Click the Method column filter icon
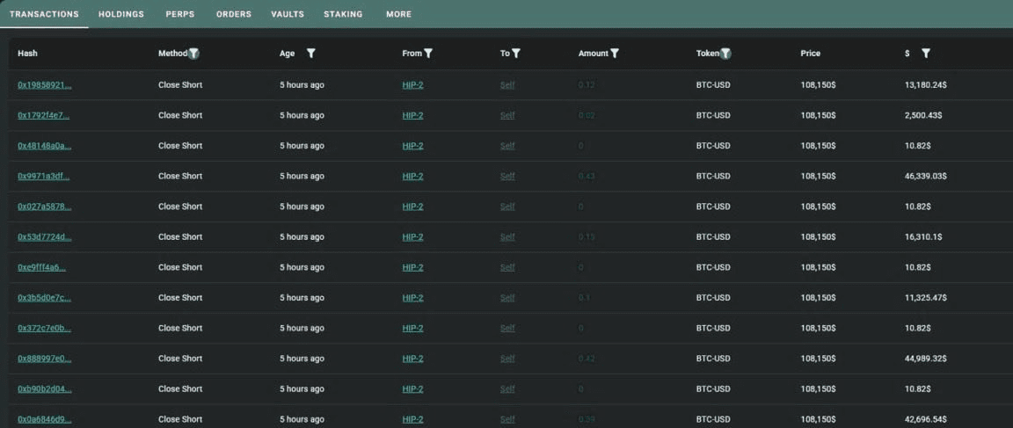Screen dimensions: 1013x428 coord(193,54)
